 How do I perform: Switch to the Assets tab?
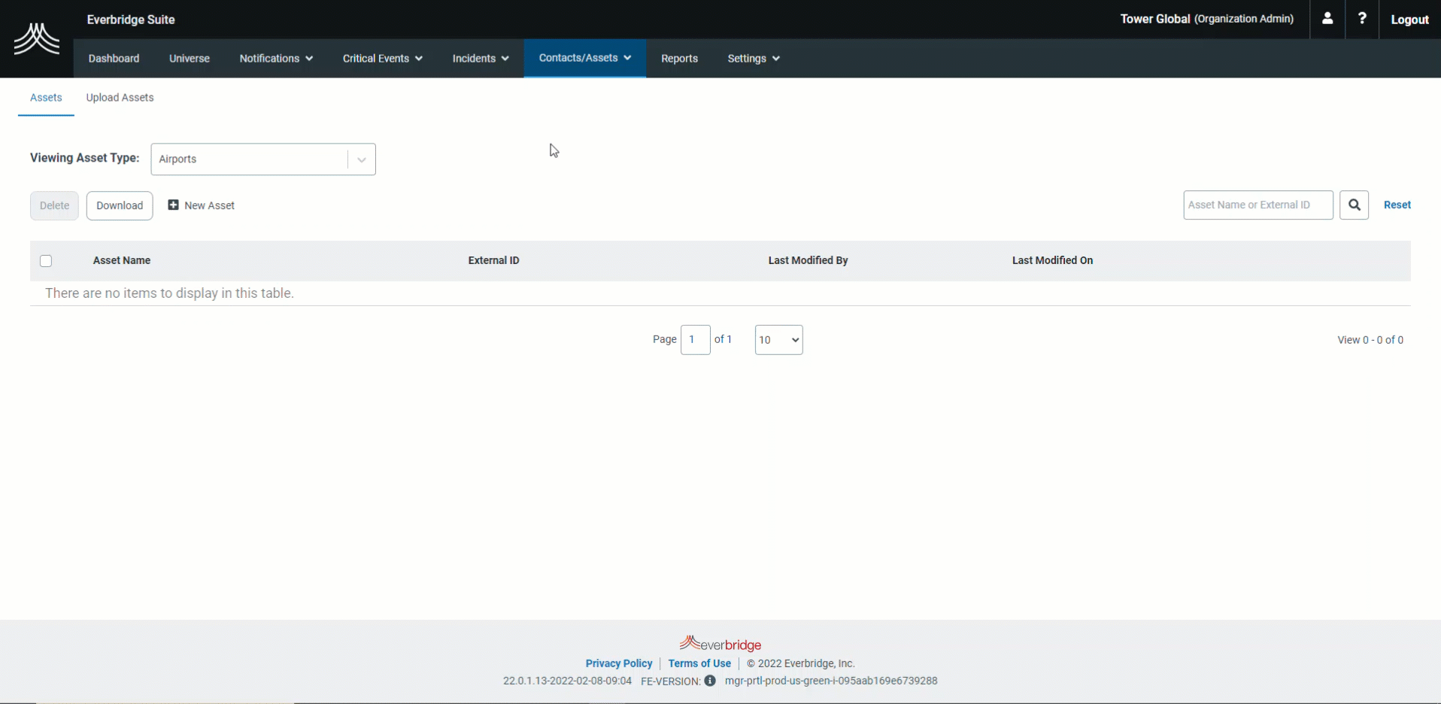coord(46,98)
